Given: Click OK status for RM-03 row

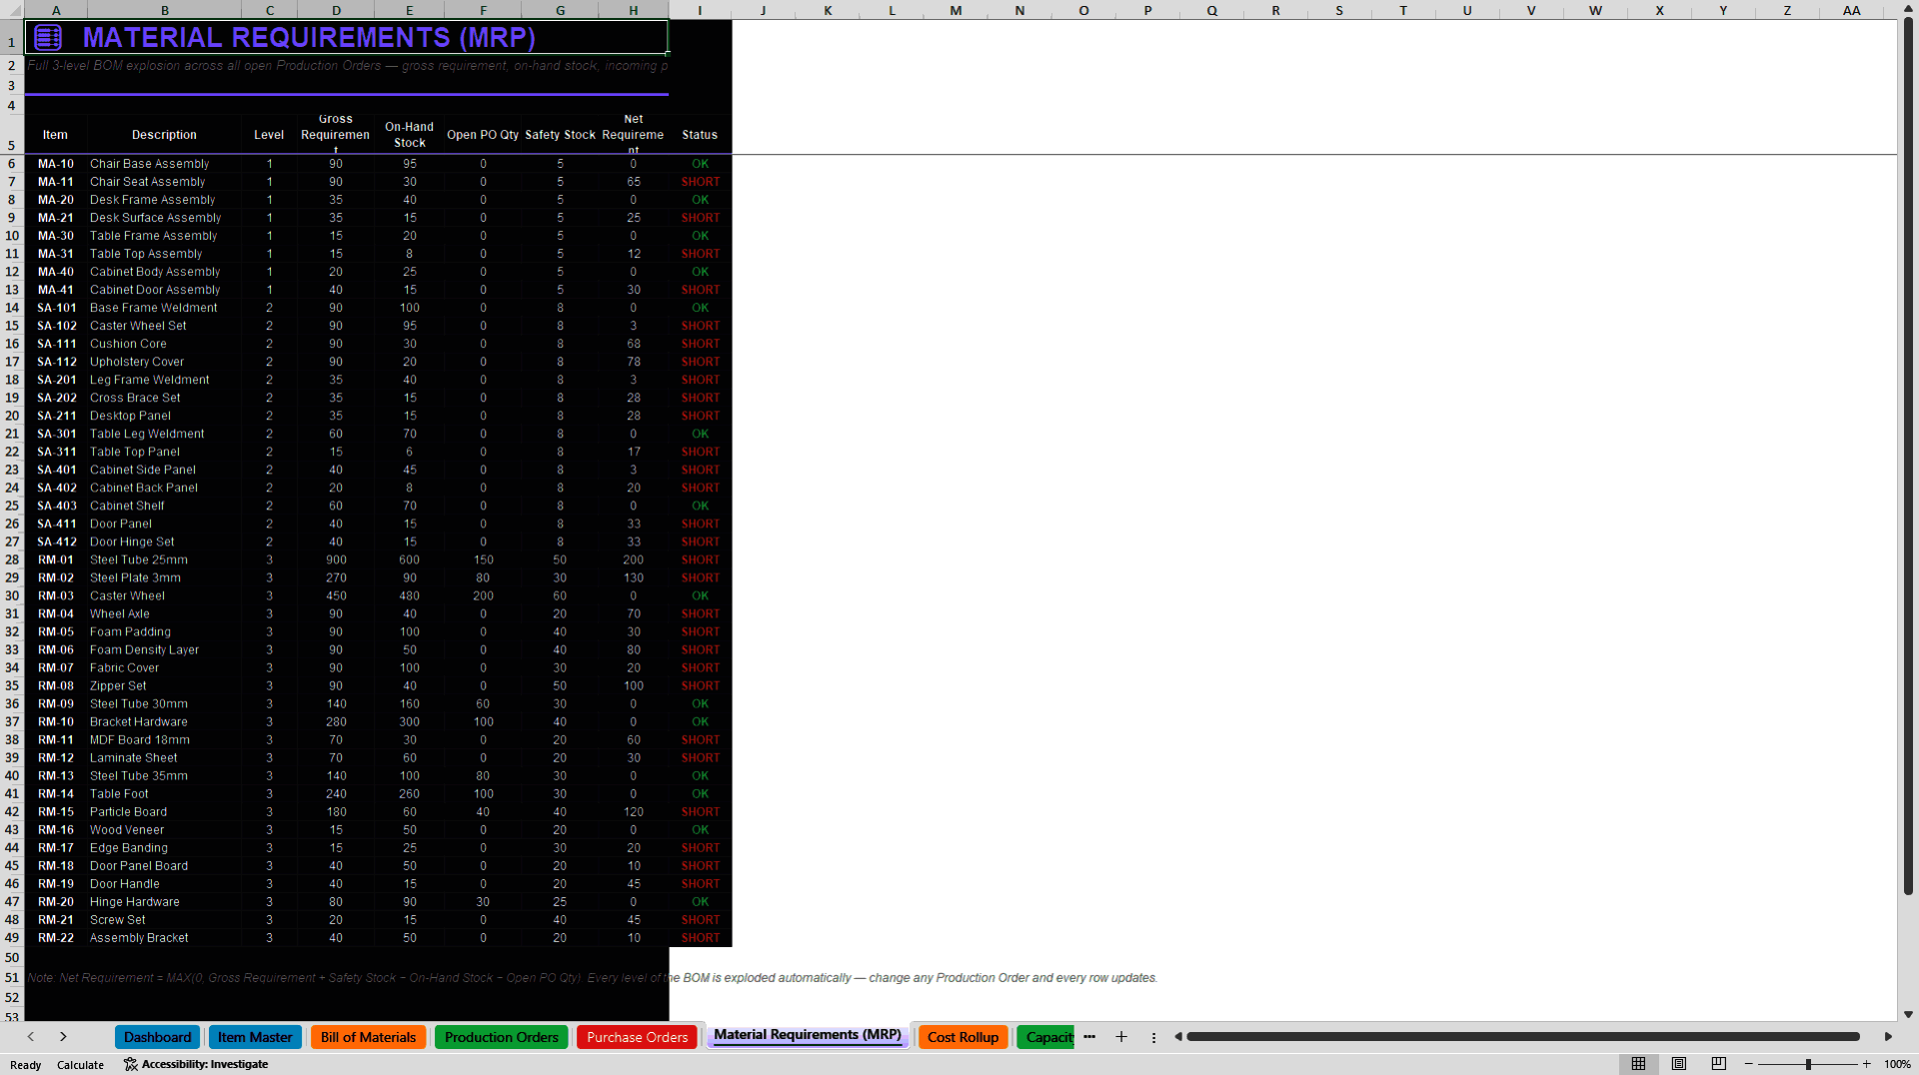Looking at the screenshot, I should [x=700, y=595].
